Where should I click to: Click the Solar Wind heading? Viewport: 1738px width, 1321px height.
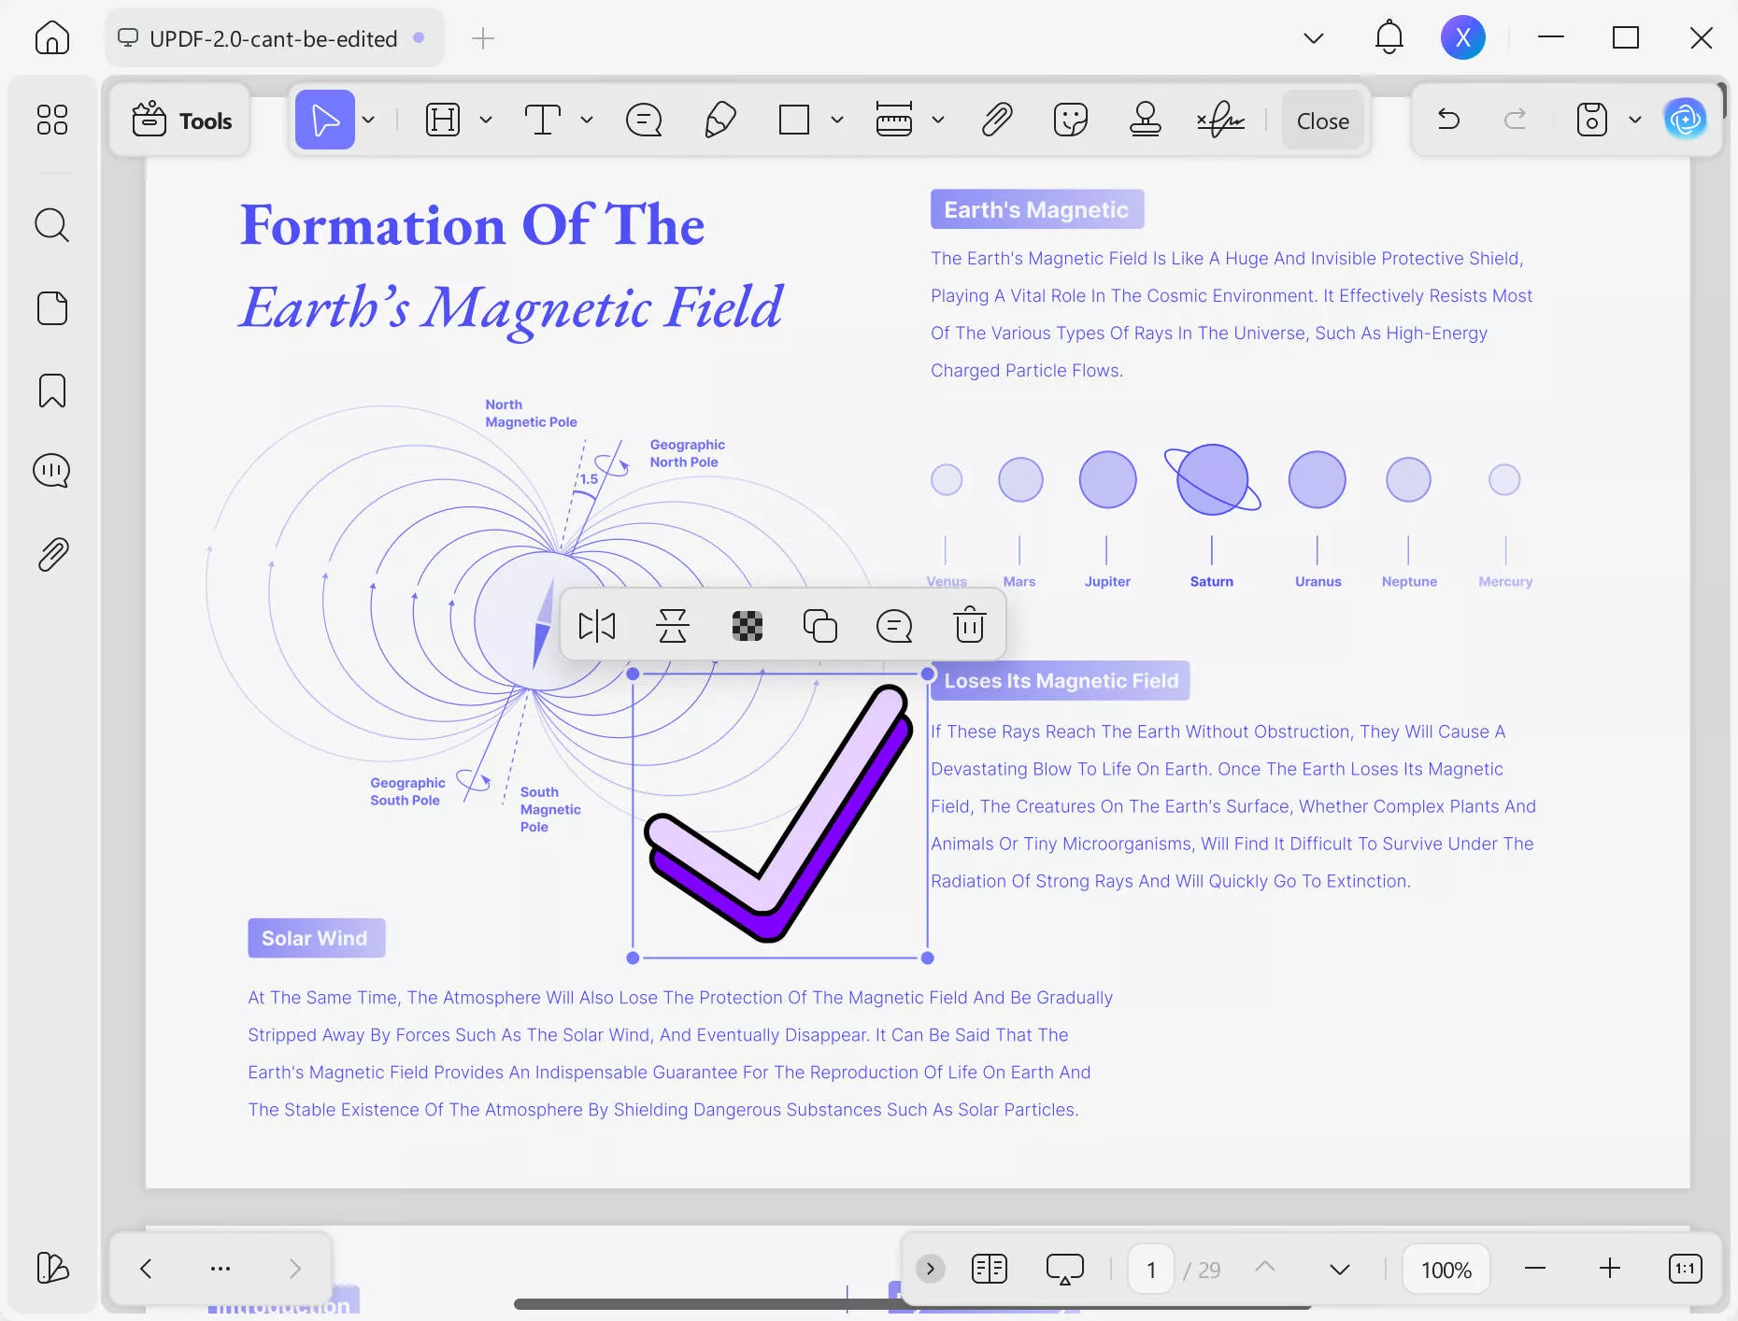[x=316, y=938]
